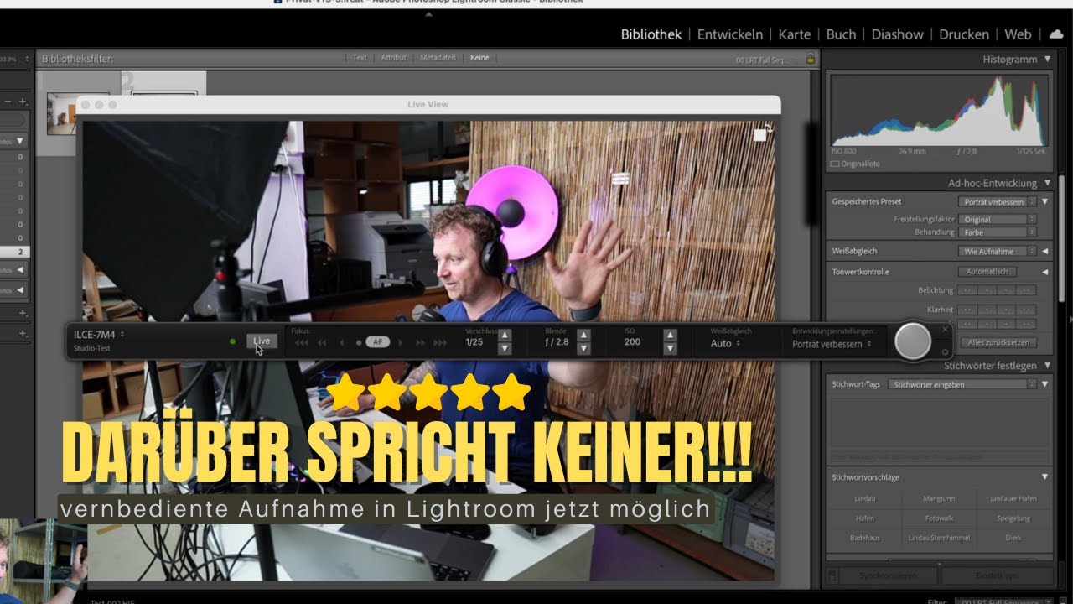Click the round tether shutter release button
1073x604 pixels.
tap(913, 341)
